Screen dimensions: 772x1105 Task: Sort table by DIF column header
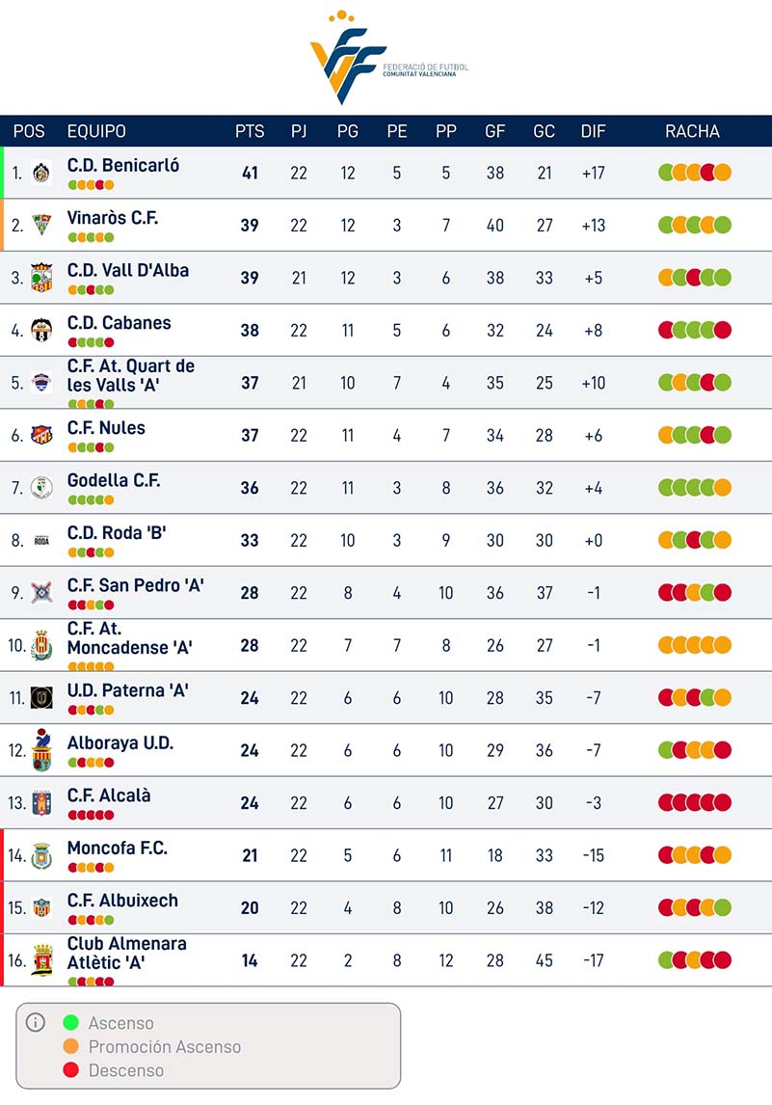593,131
